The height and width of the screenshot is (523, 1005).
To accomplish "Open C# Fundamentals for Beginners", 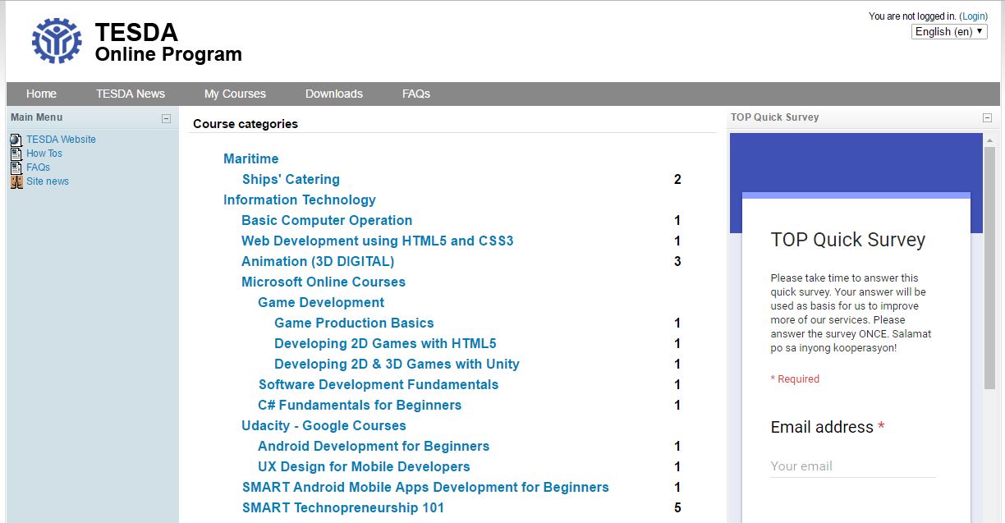I will [x=360, y=405].
